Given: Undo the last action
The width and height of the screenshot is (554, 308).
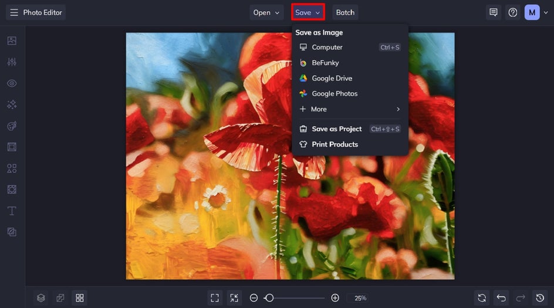Looking at the screenshot, I should 501,298.
